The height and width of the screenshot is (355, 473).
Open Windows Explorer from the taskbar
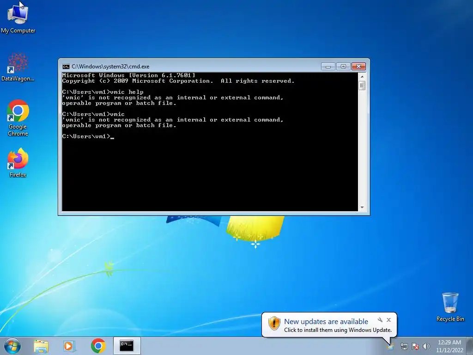click(x=41, y=346)
